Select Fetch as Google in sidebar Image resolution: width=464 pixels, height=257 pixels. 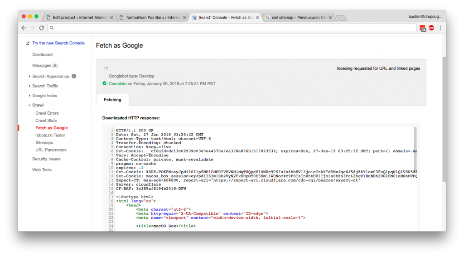click(x=52, y=128)
